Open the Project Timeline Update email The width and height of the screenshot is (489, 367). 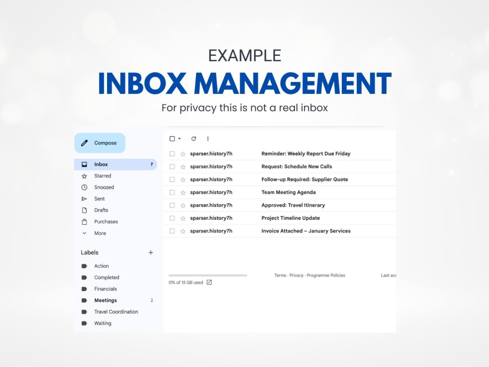(280, 218)
